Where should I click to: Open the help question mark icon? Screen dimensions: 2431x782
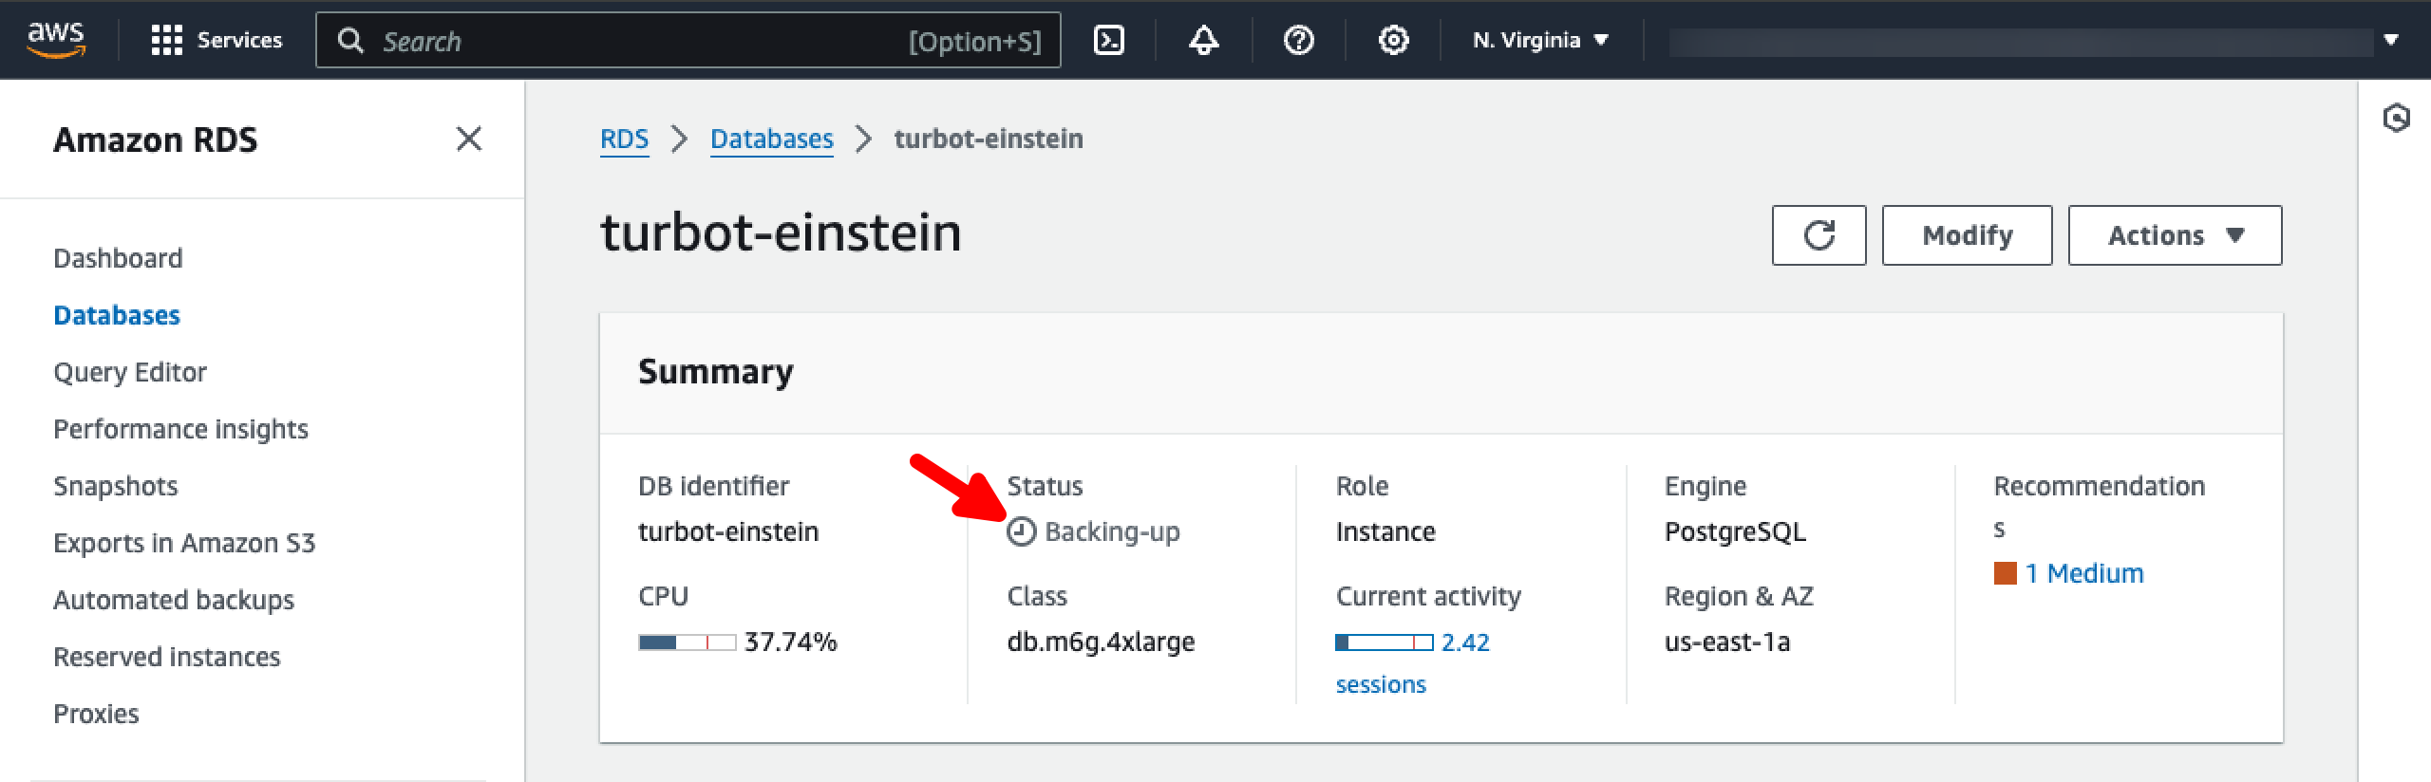coord(1298,40)
